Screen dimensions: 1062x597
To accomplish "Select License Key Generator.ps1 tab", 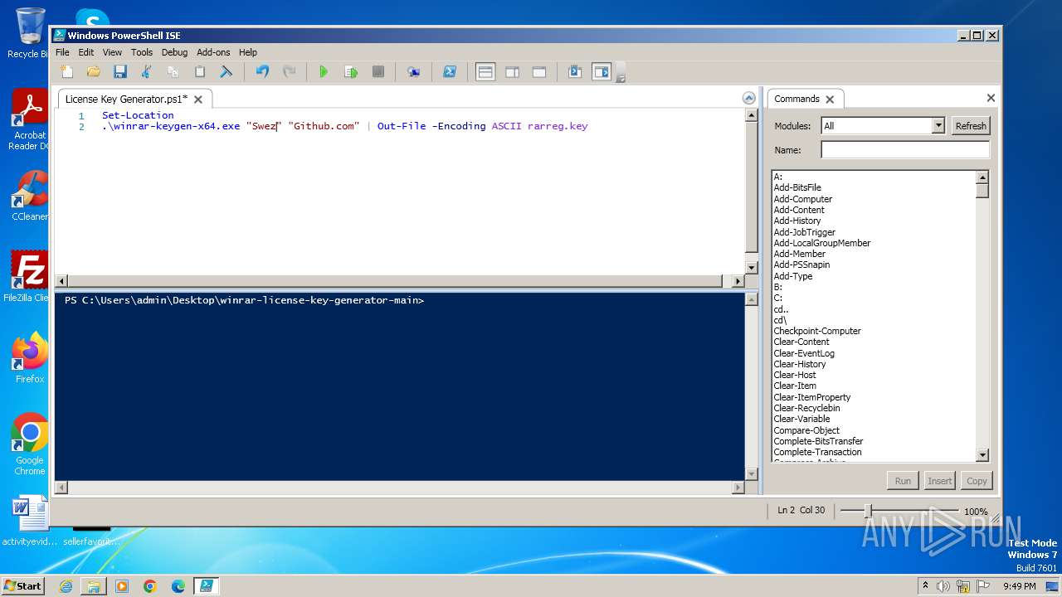I will click(x=126, y=99).
